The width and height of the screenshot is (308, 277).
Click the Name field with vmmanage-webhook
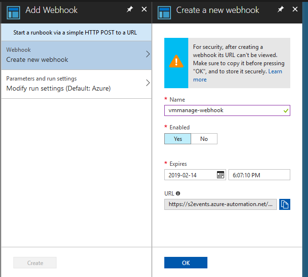coord(227,111)
